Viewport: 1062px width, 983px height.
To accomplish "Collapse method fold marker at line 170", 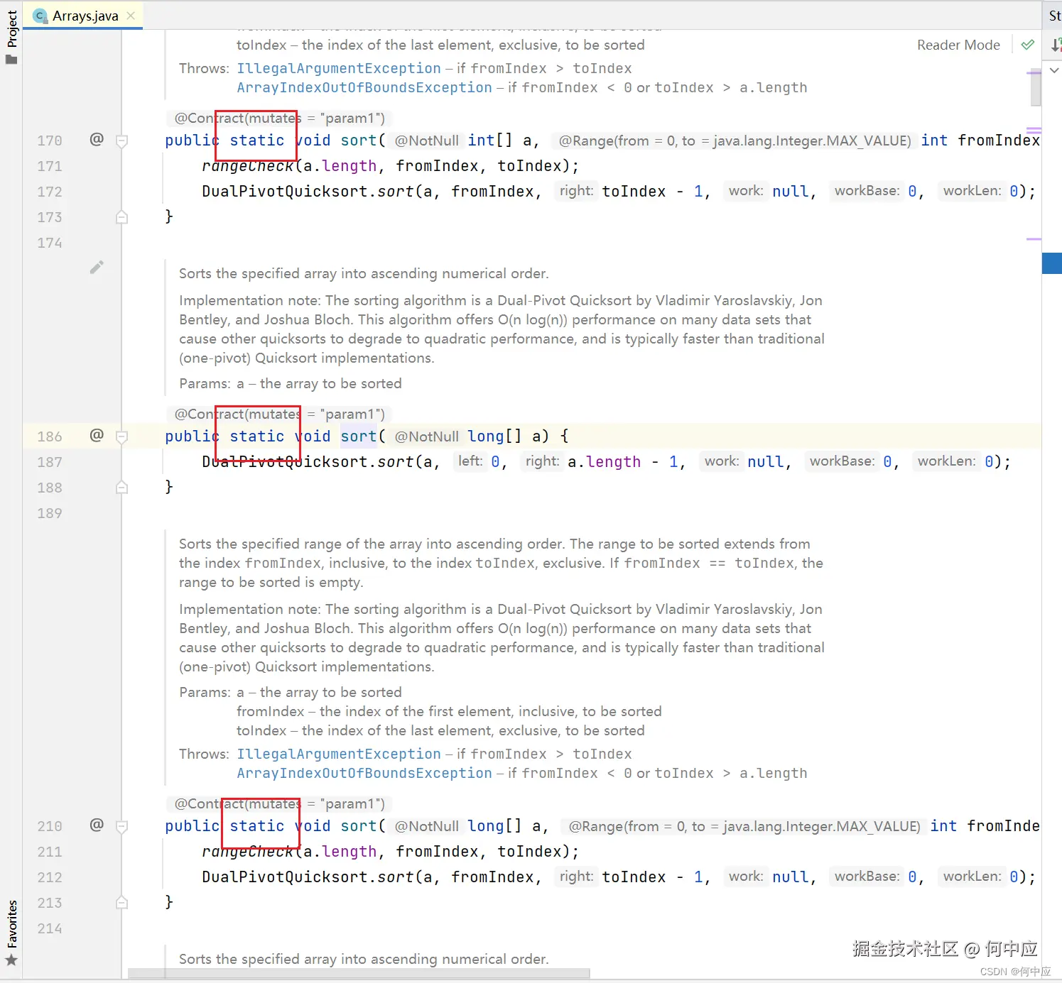I will click(x=122, y=141).
